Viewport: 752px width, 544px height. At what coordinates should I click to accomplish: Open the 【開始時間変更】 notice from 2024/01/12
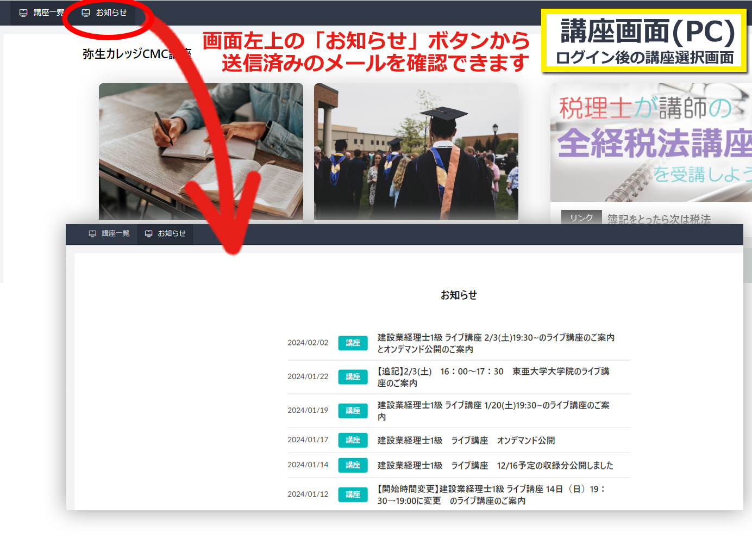[491, 494]
